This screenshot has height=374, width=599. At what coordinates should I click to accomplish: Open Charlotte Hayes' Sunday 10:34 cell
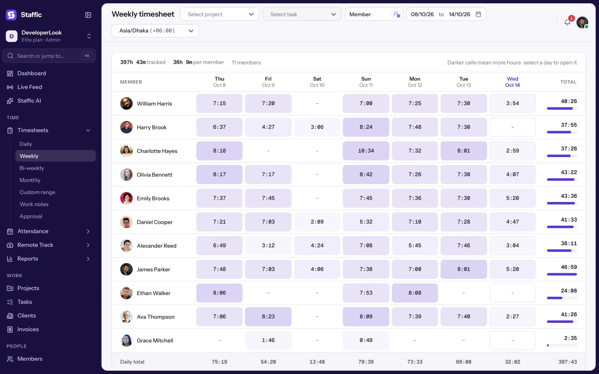366,151
